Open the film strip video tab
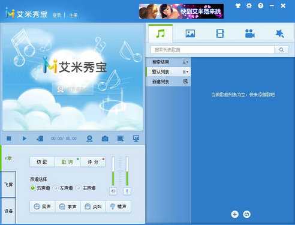This screenshot has height=225, width=295. click(x=220, y=34)
